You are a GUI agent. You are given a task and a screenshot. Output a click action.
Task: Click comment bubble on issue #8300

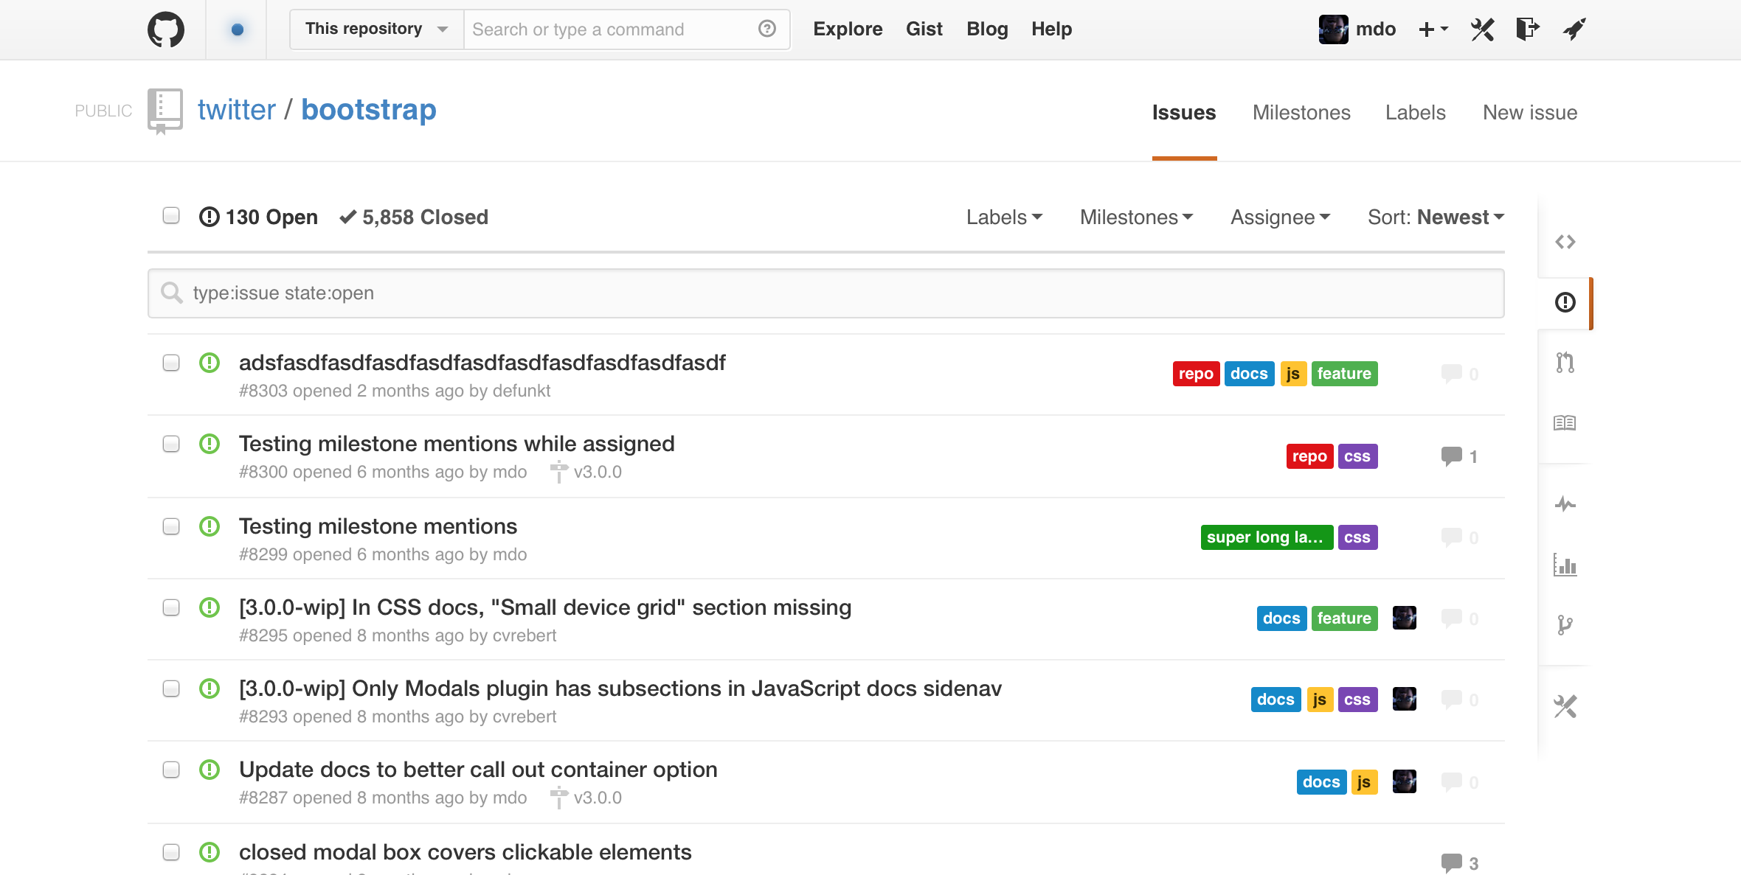(1451, 456)
